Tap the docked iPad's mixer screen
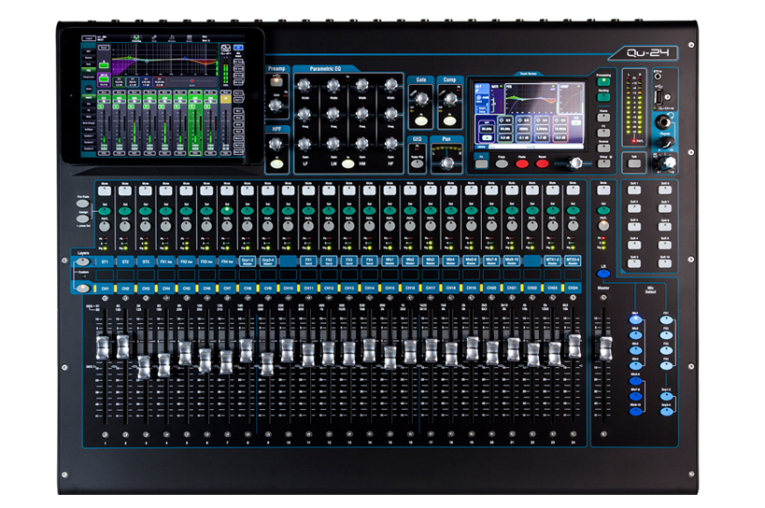The height and width of the screenshot is (508, 765). point(163,94)
